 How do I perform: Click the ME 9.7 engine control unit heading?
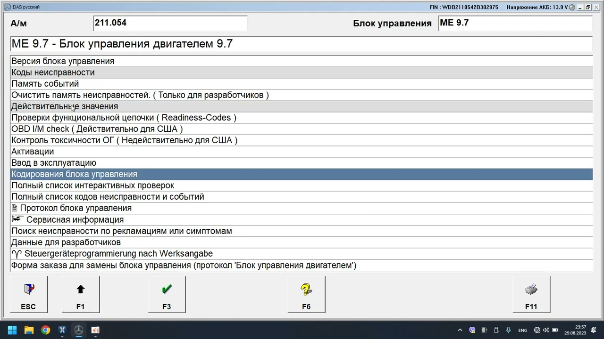[x=302, y=44]
